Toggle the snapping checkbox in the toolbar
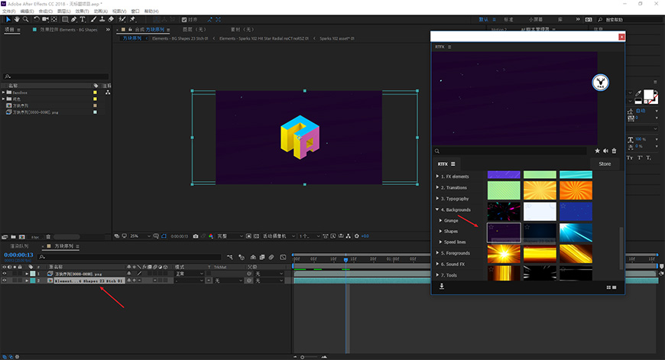Image resolution: width=665 pixels, height=360 pixels. (x=184, y=20)
